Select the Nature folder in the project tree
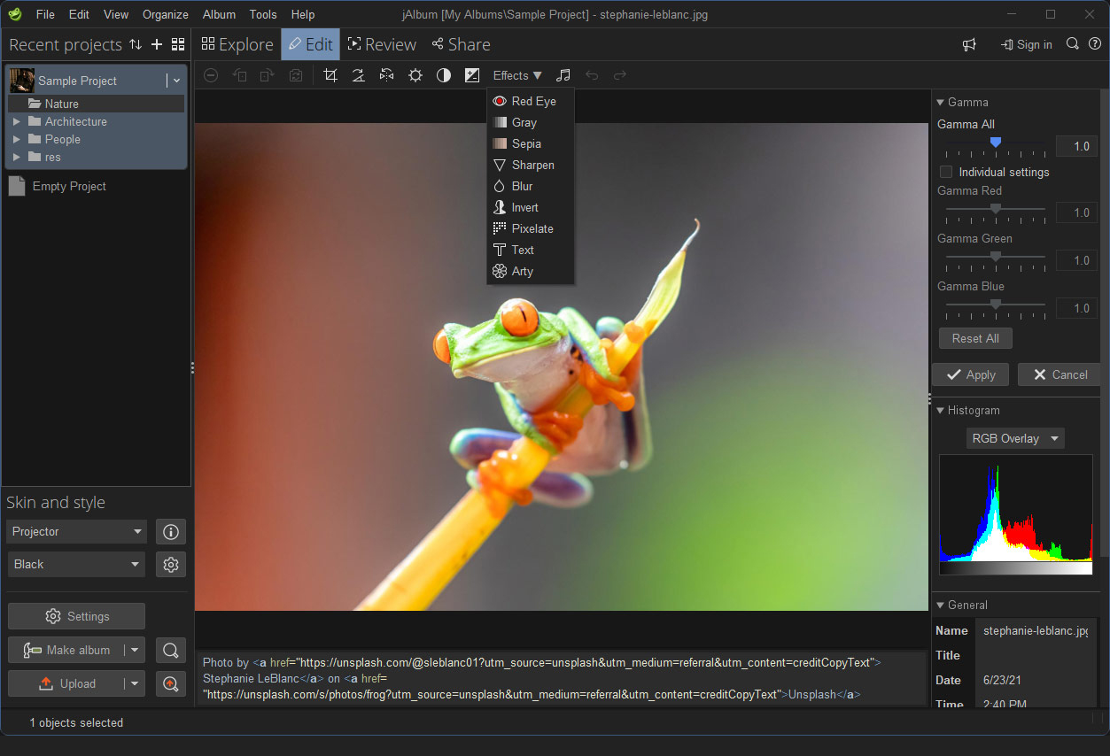Viewport: 1110px width, 756px height. pos(96,104)
